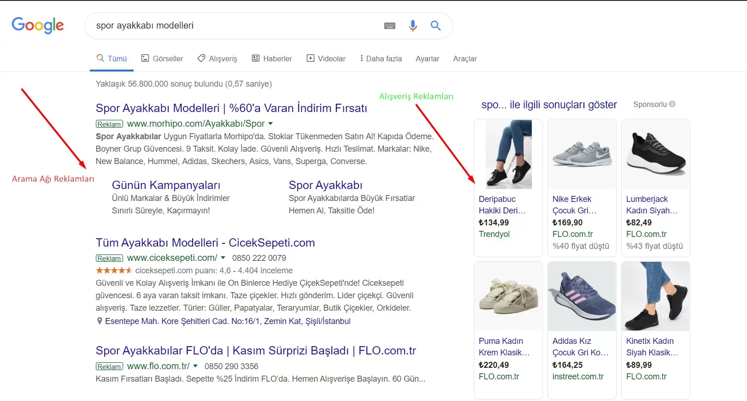Click the ₺169,90 price
The width and height of the screenshot is (747, 401).
tap(568, 223)
